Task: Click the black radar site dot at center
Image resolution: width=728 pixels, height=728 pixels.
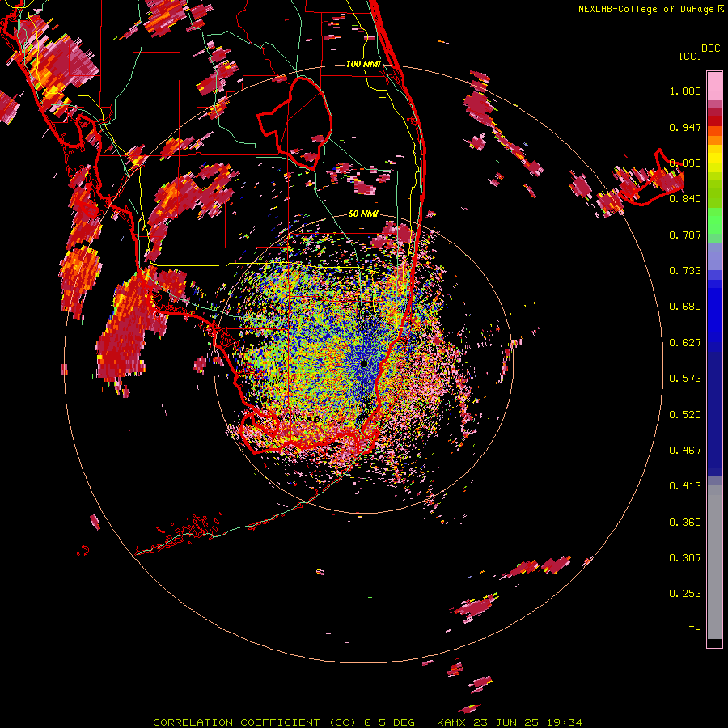Action: (364, 363)
